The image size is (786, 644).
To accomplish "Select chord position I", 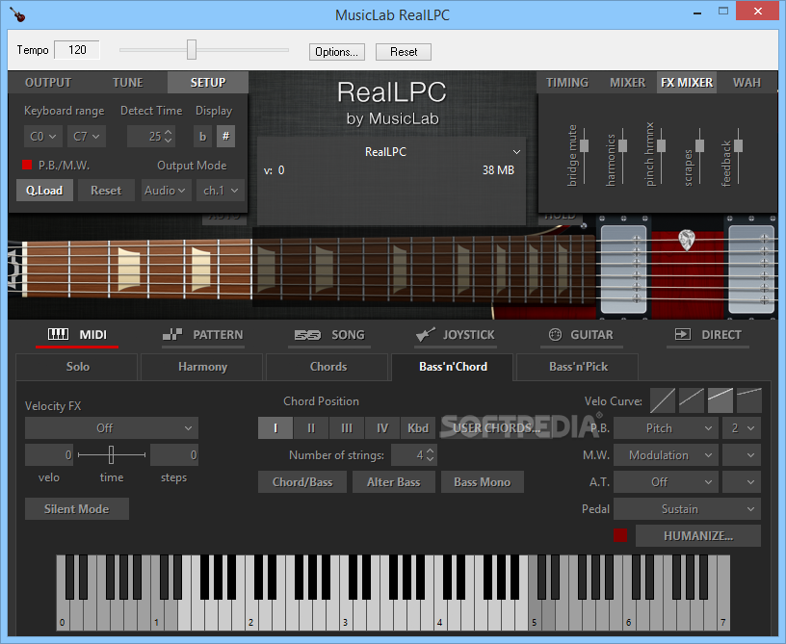I will pos(275,428).
